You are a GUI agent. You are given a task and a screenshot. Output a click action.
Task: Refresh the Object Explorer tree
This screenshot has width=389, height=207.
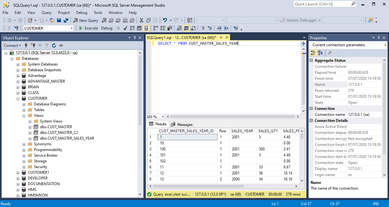pyautogui.click(x=54, y=45)
